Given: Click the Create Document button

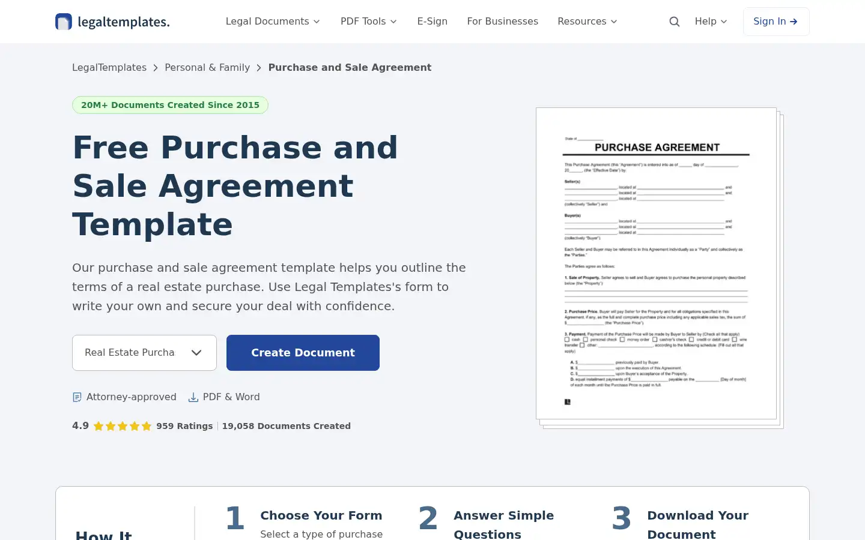Looking at the screenshot, I should tap(303, 353).
